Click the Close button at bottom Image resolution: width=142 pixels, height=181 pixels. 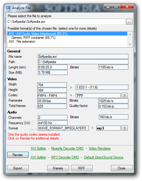122,168
